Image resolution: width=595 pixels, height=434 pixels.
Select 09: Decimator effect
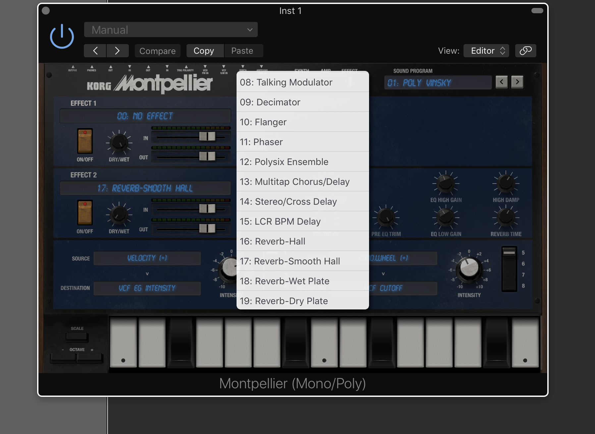pyautogui.click(x=303, y=102)
